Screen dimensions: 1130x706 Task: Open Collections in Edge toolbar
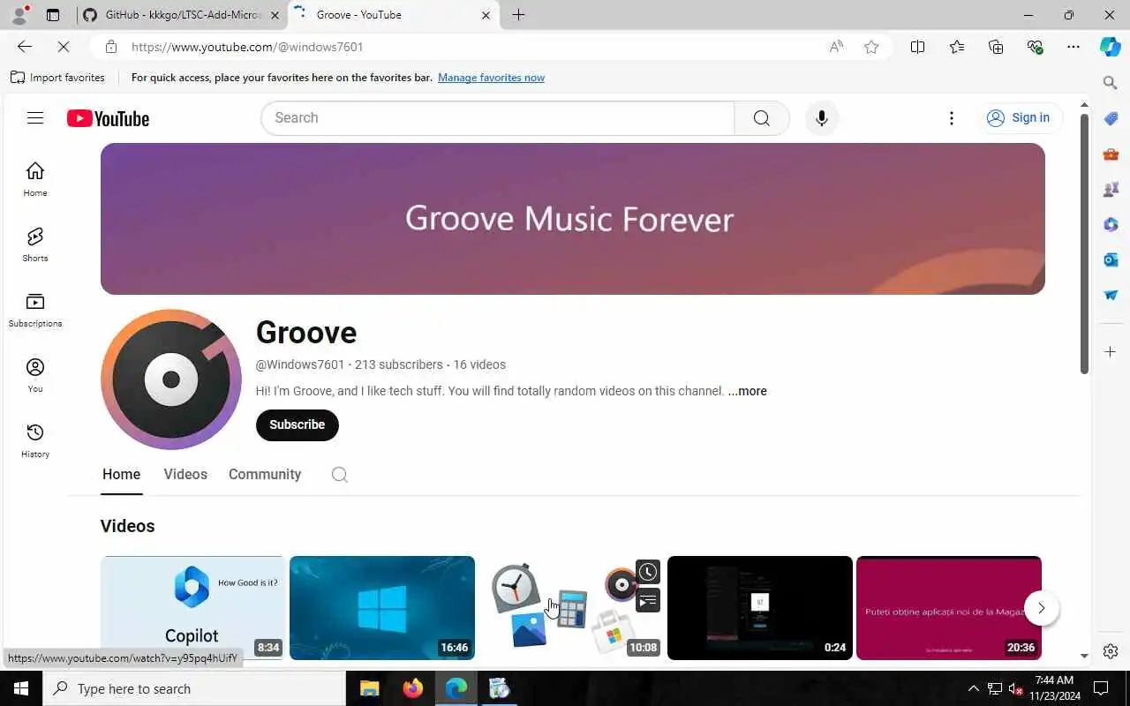996,47
